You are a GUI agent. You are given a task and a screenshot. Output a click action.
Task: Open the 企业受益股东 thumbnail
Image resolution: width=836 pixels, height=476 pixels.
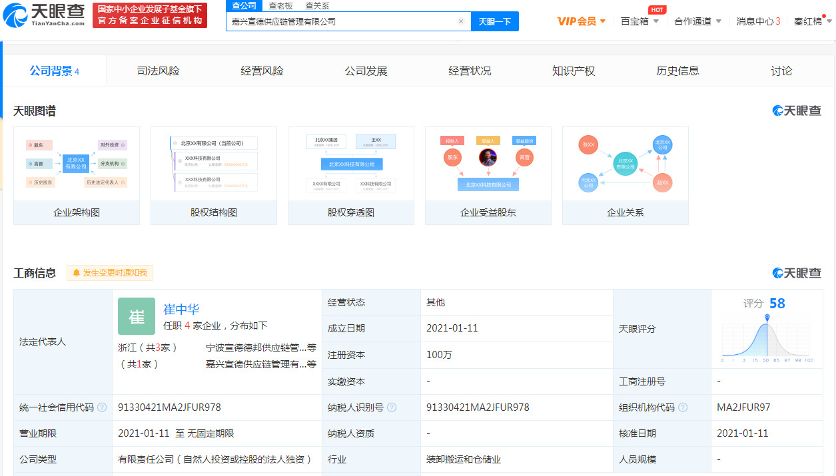488,176
